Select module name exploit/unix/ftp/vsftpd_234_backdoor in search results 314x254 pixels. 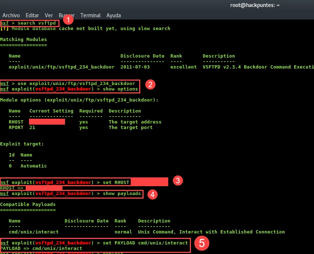[x=61, y=67]
